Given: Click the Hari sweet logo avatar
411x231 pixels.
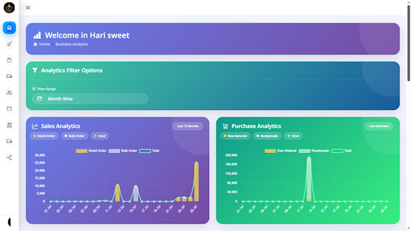Looking at the screenshot, I should (9, 8).
